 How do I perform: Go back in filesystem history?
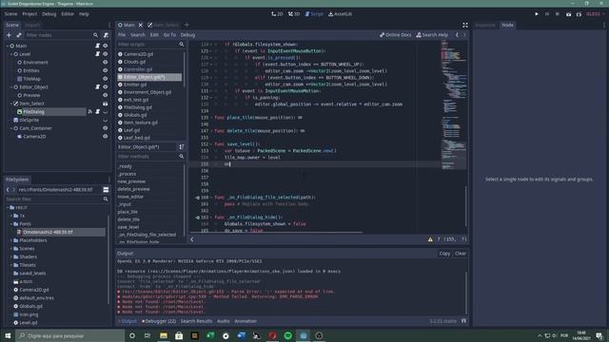[8, 190]
